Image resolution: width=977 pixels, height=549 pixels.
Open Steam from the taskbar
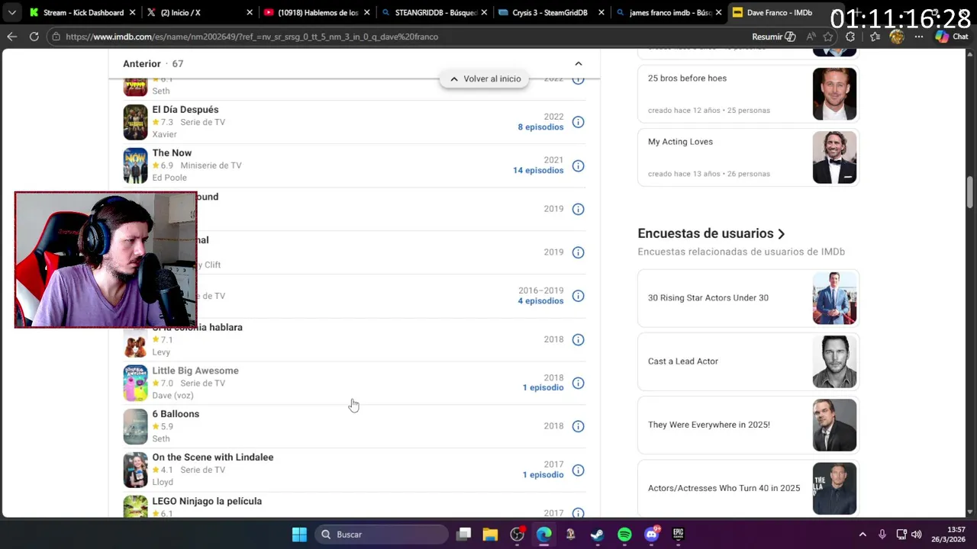click(597, 535)
